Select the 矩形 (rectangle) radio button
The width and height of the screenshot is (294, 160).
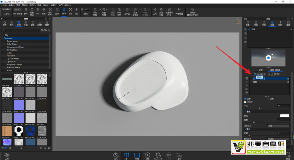click(x=268, y=99)
